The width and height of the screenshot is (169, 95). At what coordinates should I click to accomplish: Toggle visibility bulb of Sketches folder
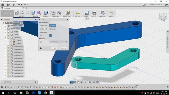8,37
